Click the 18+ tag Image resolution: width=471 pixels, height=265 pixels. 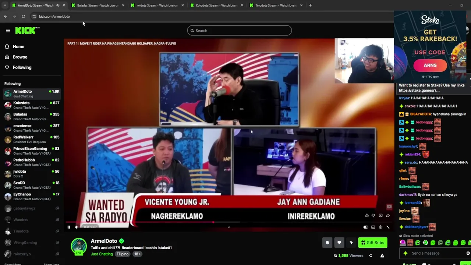pos(137,254)
